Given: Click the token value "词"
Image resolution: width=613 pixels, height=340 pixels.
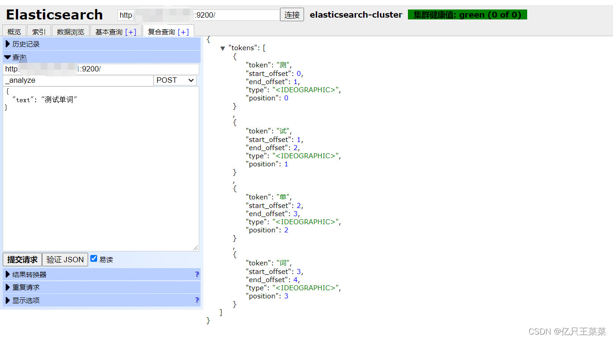Looking at the screenshot, I should click(x=284, y=263).
